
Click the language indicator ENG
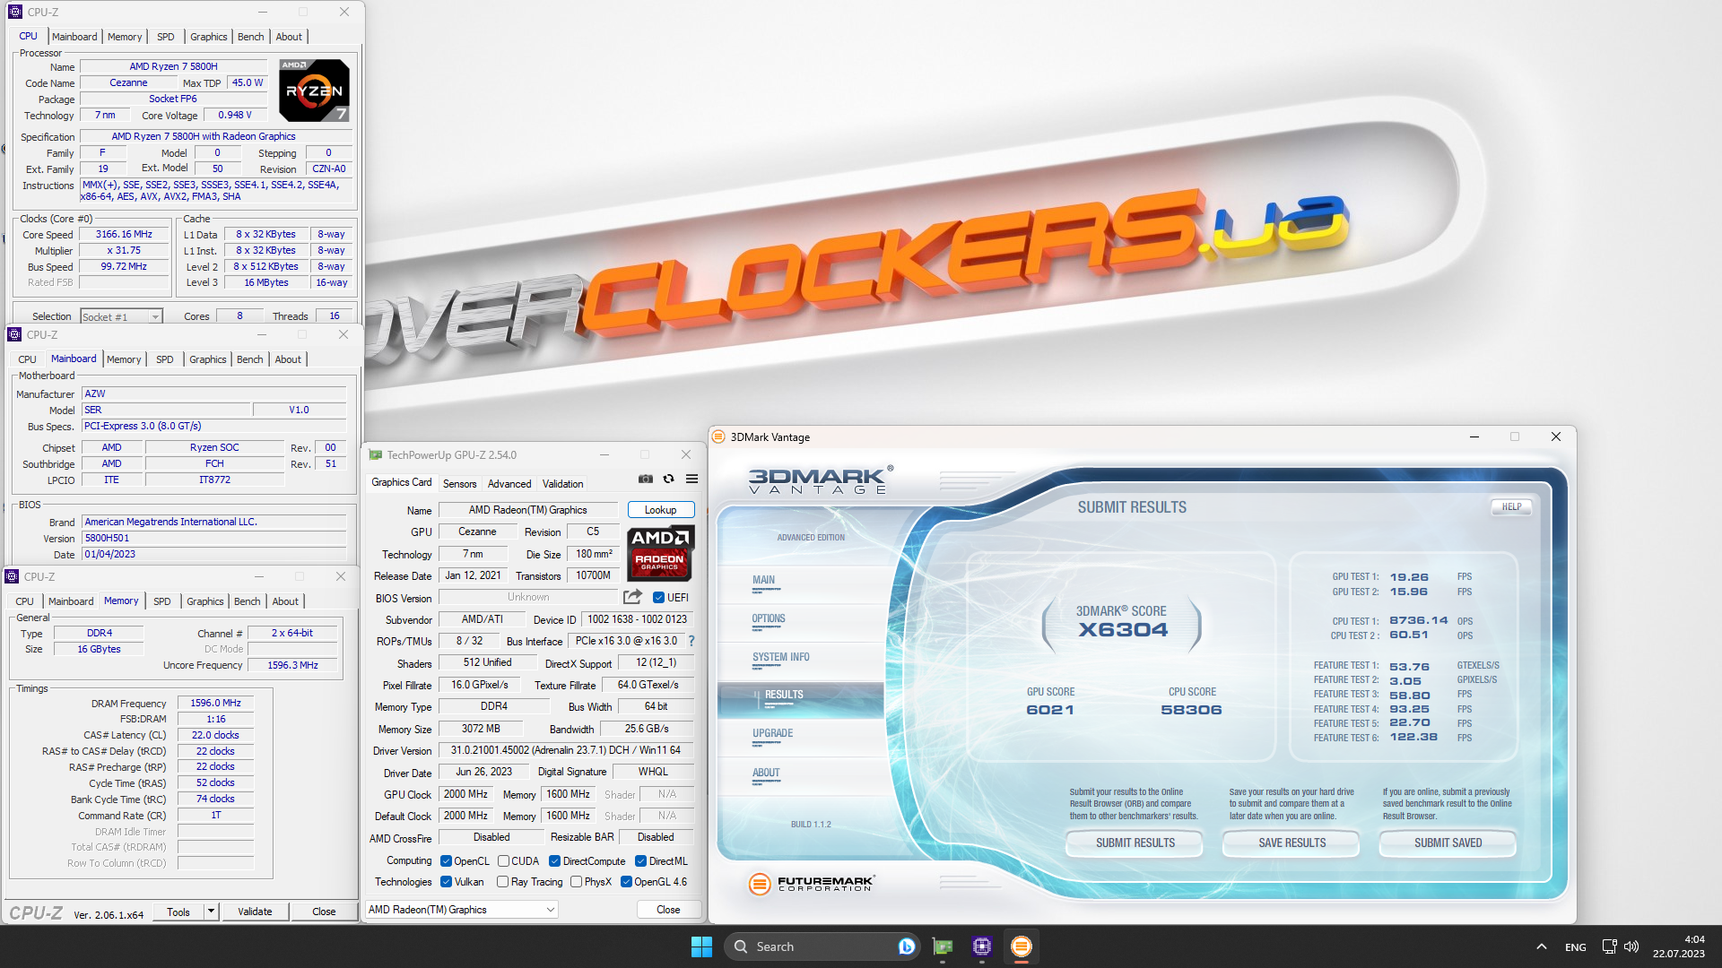click(x=1576, y=946)
